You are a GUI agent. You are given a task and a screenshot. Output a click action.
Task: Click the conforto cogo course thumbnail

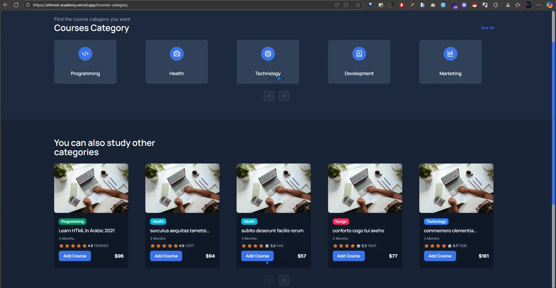click(x=365, y=188)
